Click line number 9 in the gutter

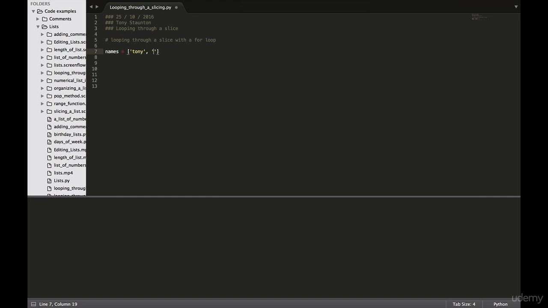point(95,63)
